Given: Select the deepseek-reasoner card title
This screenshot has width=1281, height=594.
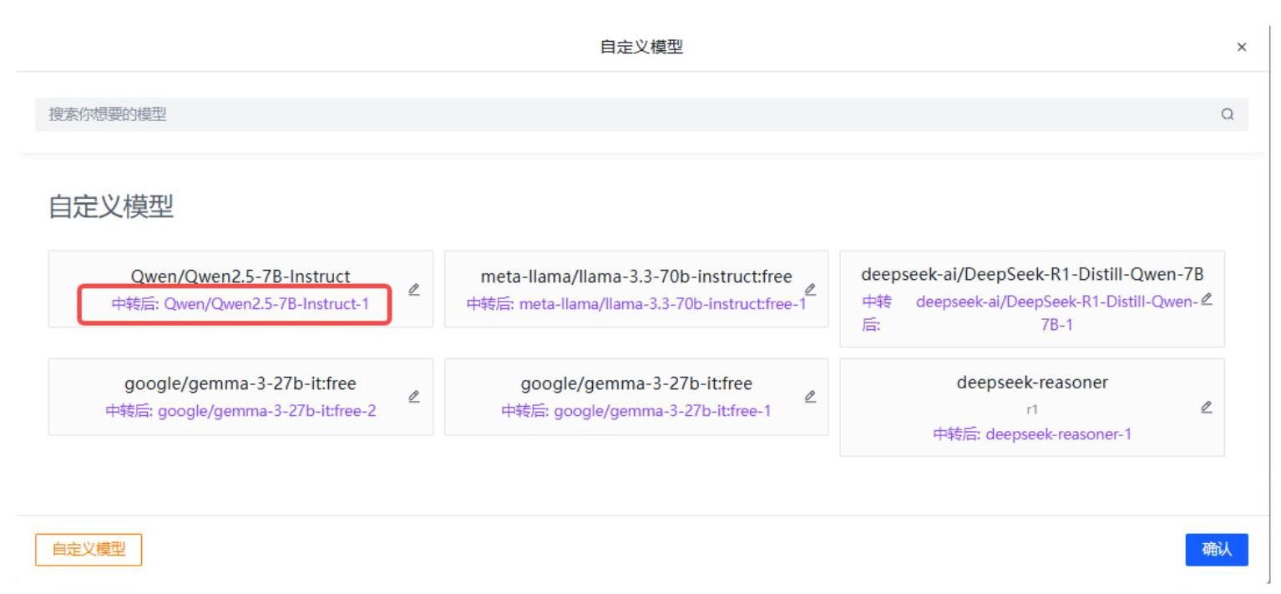Looking at the screenshot, I should point(1032,383).
